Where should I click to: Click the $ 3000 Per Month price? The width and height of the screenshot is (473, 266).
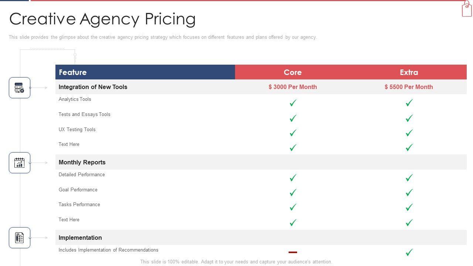[x=293, y=87]
